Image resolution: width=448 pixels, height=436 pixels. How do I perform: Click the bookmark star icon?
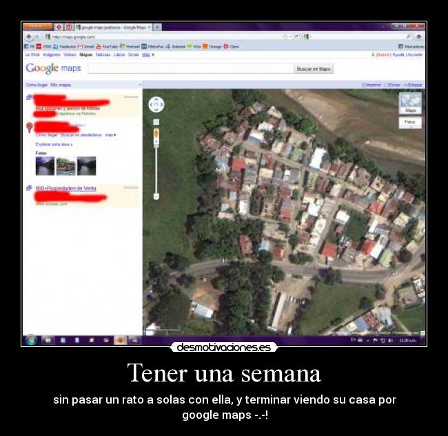click(285, 37)
